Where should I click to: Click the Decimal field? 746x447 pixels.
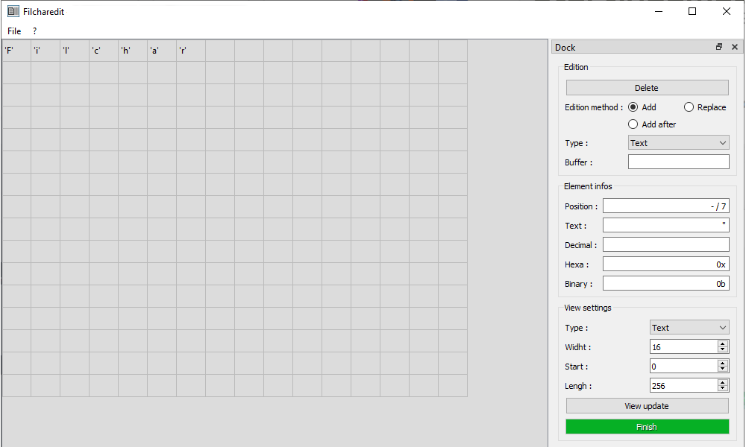pyautogui.click(x=666, y=244)
